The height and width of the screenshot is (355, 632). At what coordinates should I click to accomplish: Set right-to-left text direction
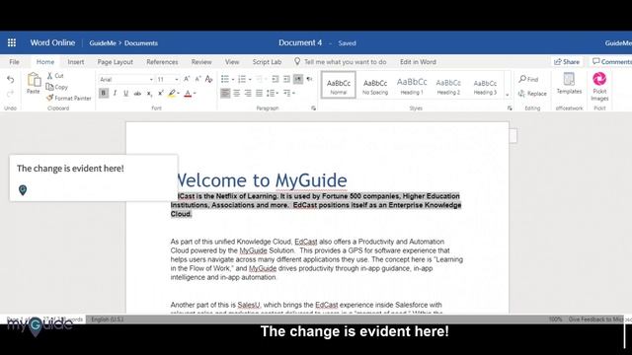point(309,79)
